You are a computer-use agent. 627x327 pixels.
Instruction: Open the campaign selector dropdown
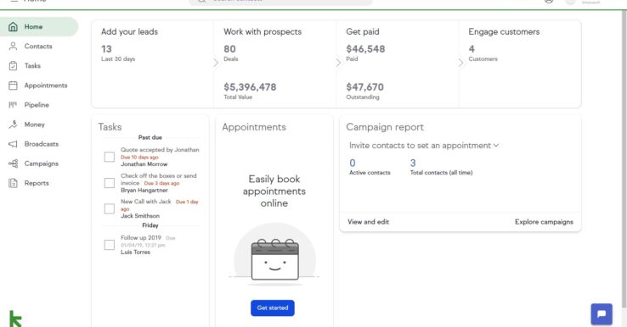pos(424,146)
